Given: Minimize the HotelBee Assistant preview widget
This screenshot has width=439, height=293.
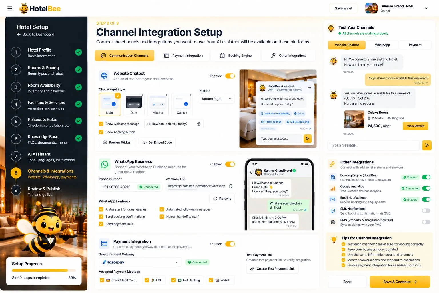Looking at the screenshot, I should pos(309,88).
